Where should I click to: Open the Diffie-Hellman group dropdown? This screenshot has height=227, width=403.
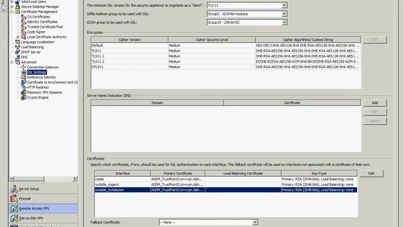click(284, 14)
